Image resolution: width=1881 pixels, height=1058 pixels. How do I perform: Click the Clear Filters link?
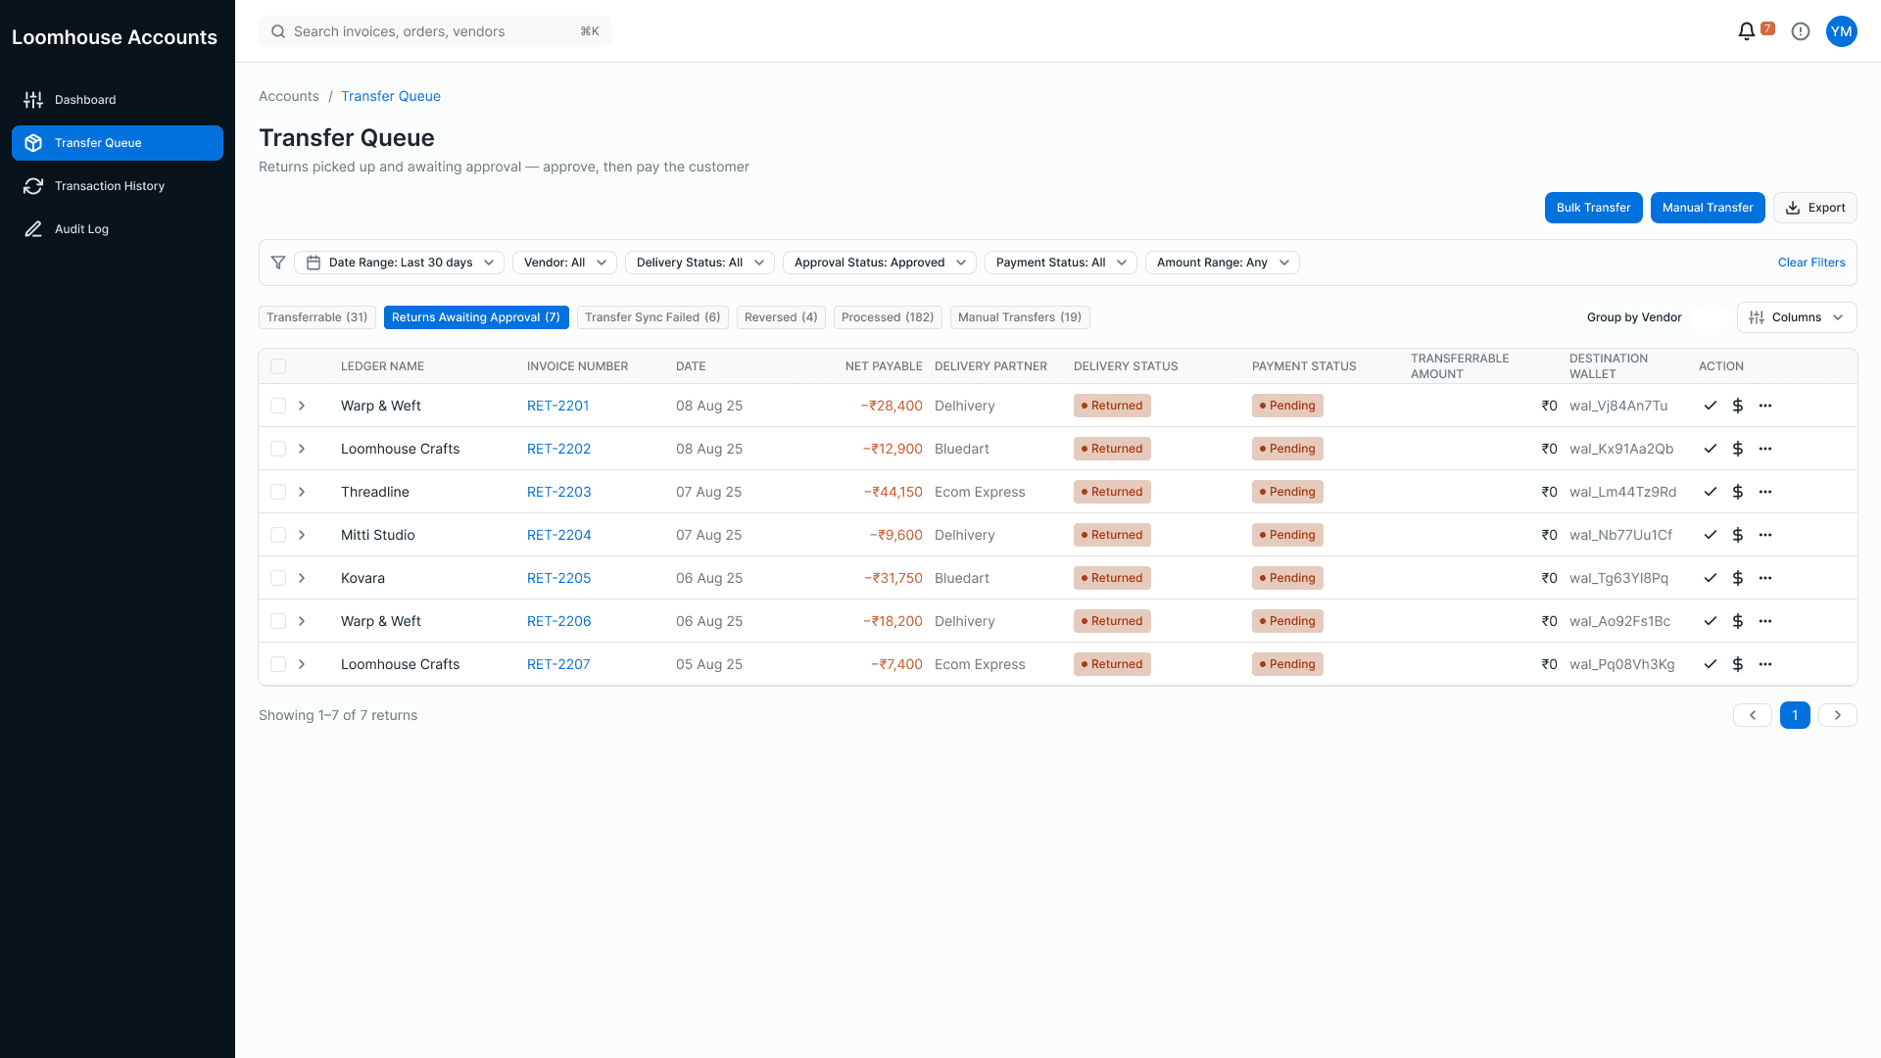coord(1811,263)
